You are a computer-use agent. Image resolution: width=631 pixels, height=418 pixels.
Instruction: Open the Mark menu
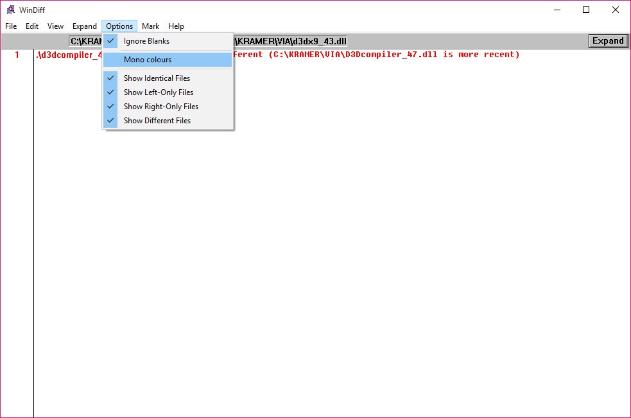(x=150, y=26)
